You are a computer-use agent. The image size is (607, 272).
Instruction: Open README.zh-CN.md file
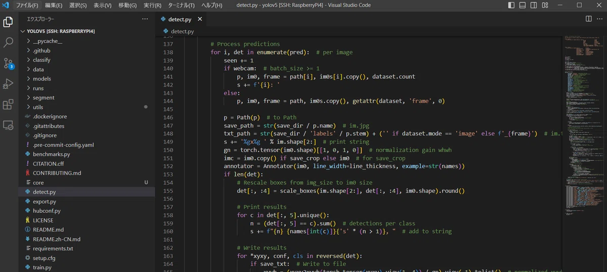[x=86, y=239]
